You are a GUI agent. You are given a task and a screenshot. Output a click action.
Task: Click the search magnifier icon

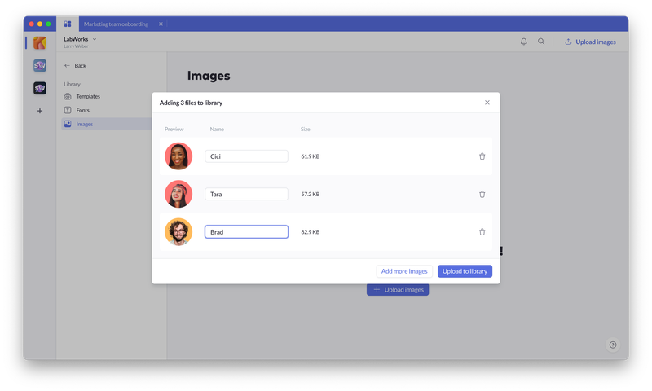coord(541,42)
